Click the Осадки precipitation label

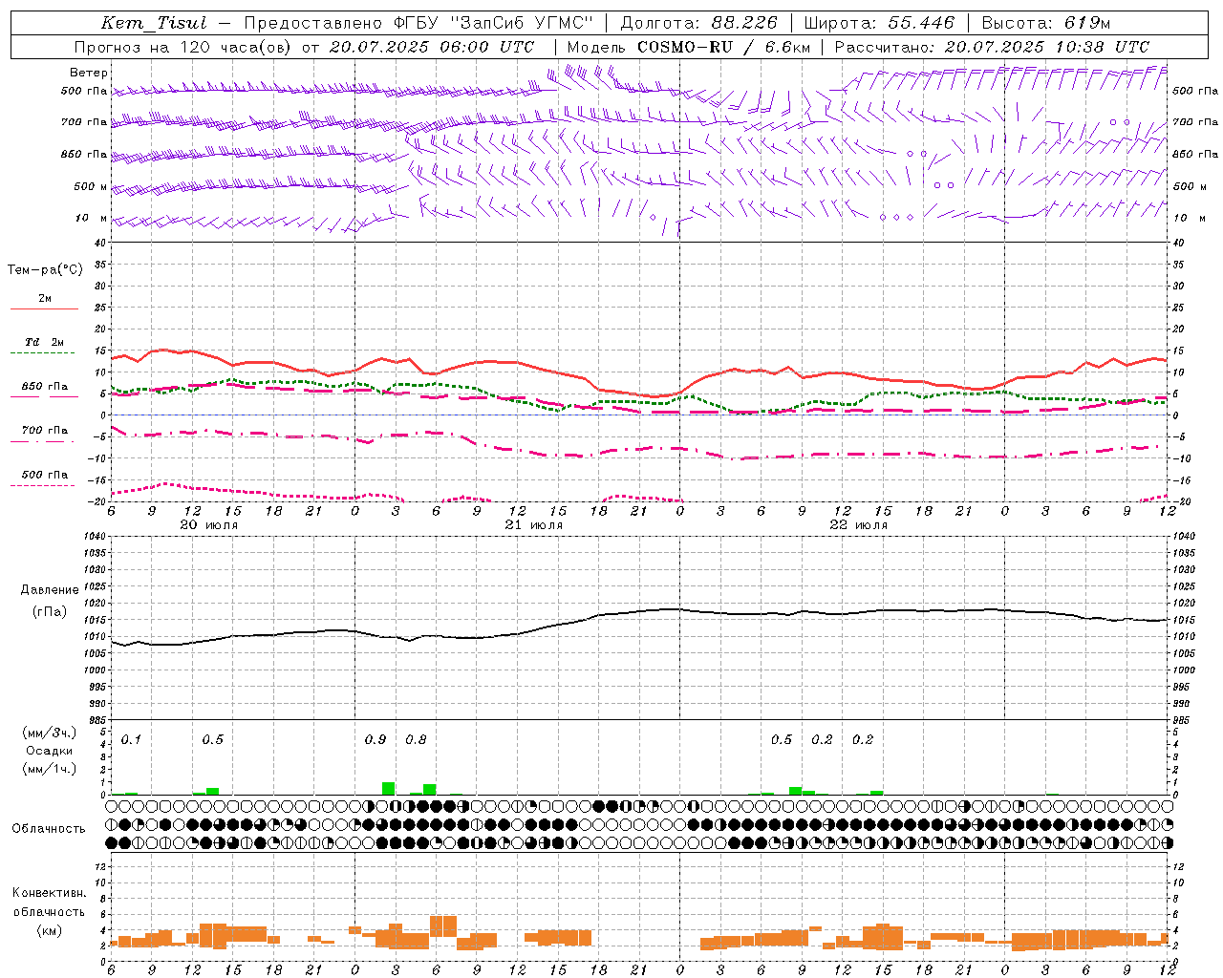pyautogui.click(x=50, y=751)
